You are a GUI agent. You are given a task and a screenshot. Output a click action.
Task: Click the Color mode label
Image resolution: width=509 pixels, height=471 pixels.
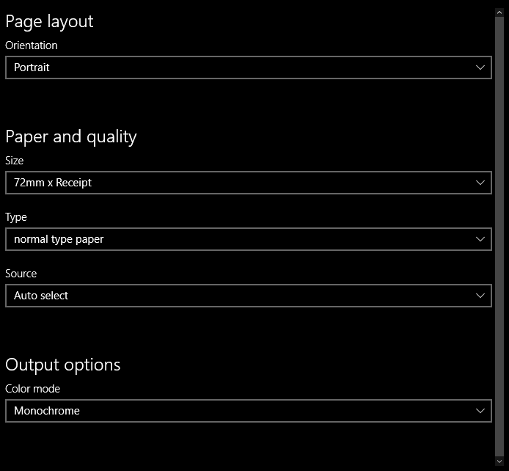33,389
